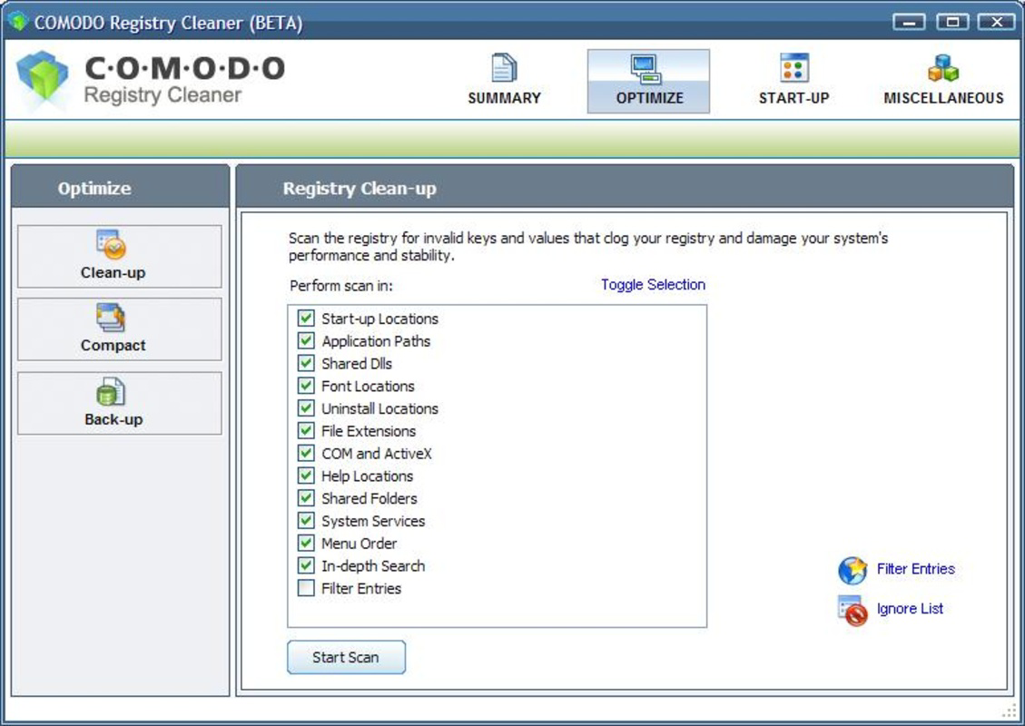This screenshot has width=1025, height=726.
Task: Select the Optimize monitor icon
Action: [x=646, y=69]
